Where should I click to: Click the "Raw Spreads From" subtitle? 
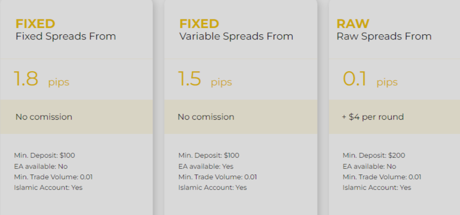click(384, 36)
